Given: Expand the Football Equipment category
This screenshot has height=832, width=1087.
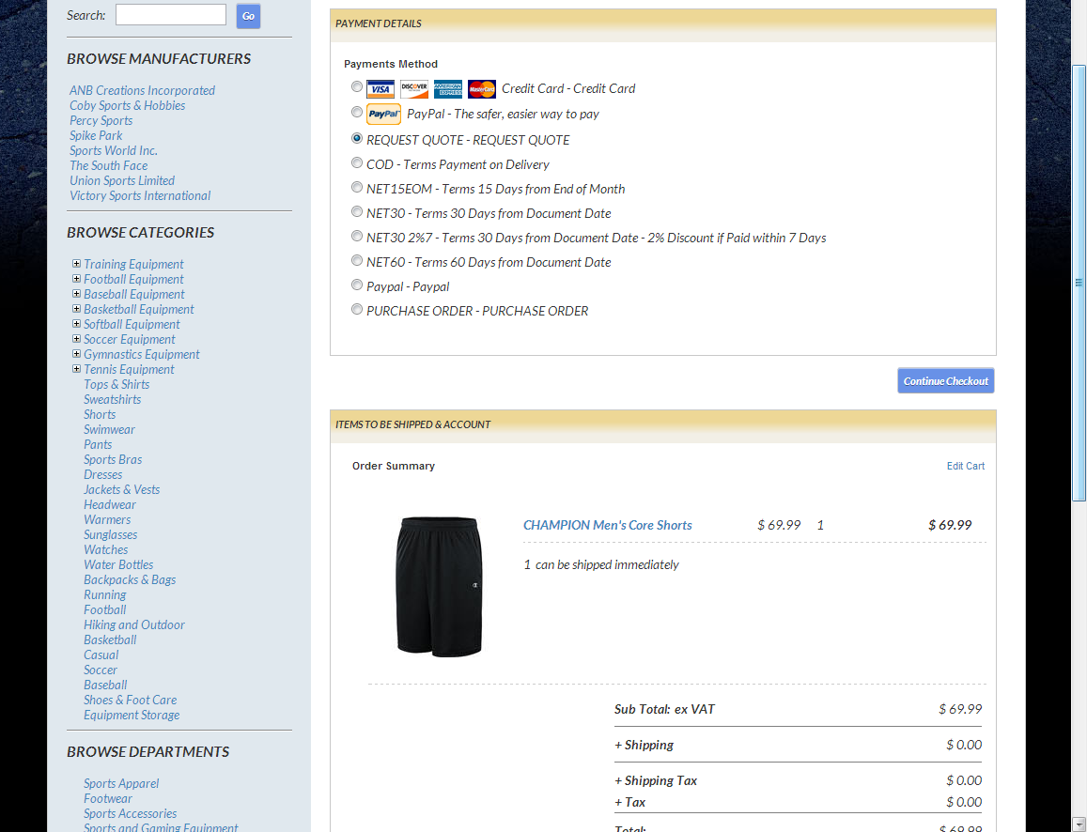Looking at the screenshot, I should click(76, 279).
